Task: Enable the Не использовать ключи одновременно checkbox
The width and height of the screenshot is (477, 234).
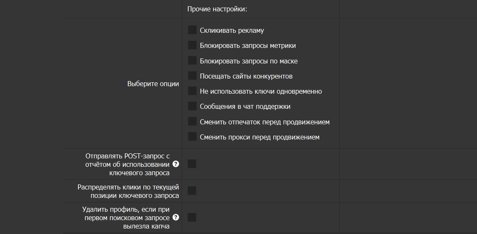Action: pos(192,91)
